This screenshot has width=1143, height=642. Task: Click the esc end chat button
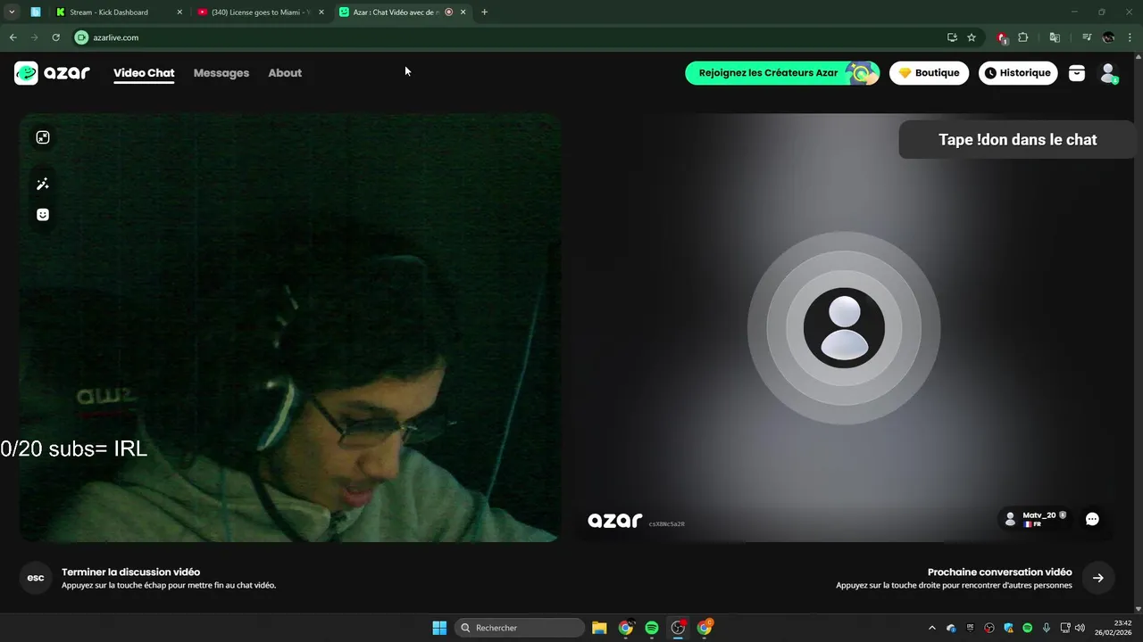point(36,578)
